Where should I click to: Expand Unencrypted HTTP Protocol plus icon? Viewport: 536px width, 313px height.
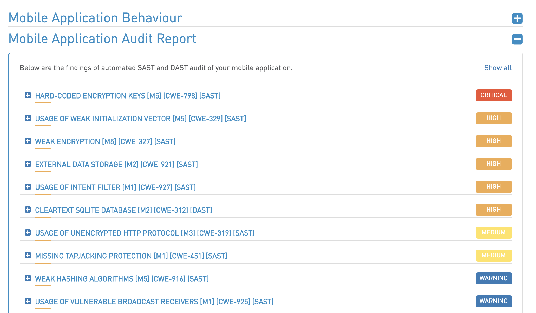[x=28, y=232]
